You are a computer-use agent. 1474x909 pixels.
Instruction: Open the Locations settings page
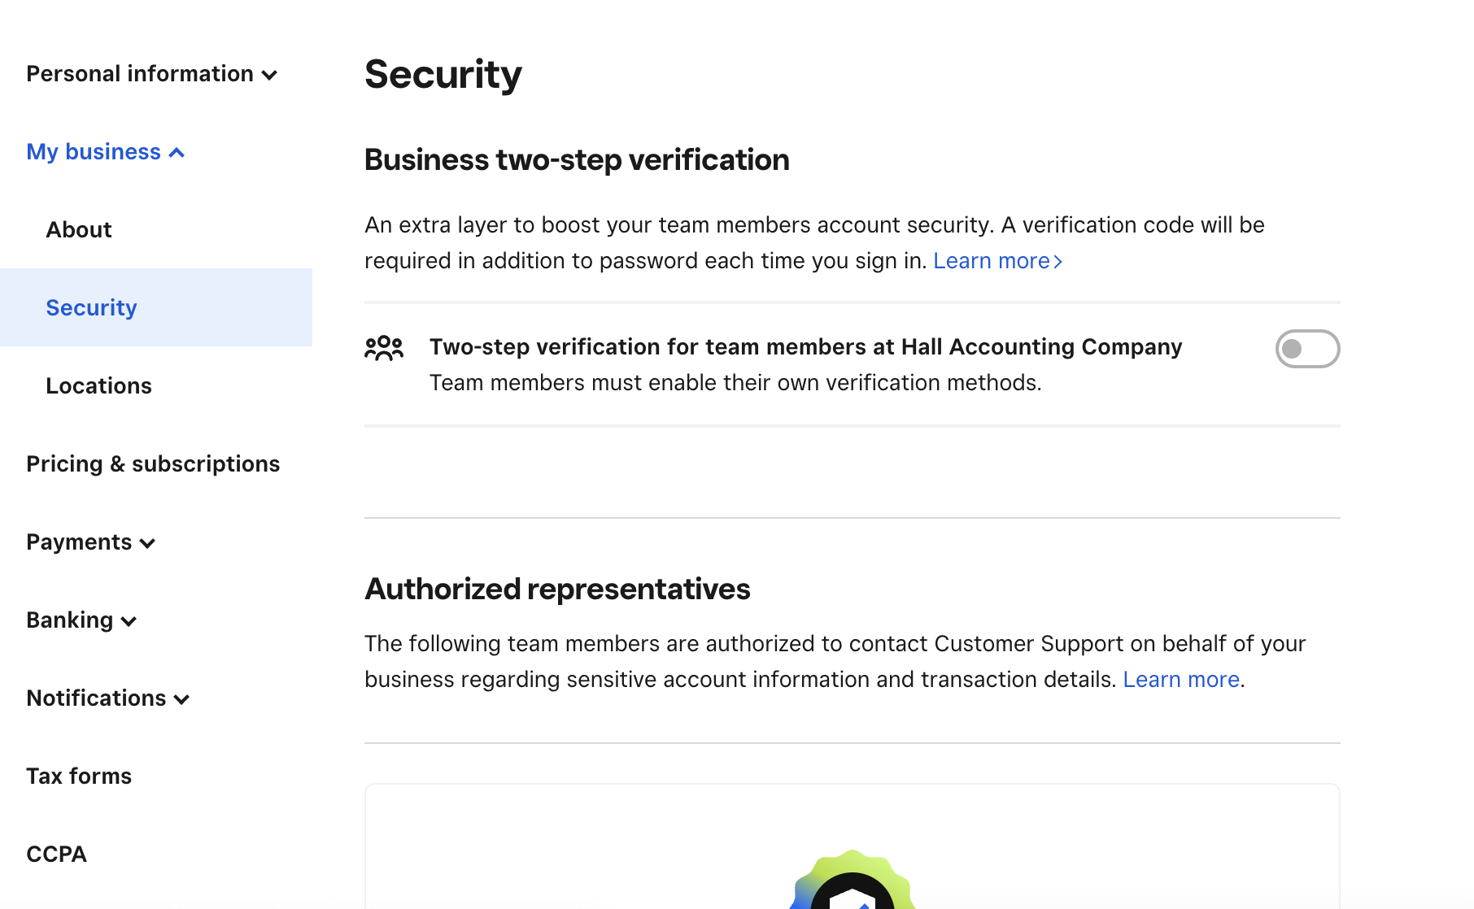(x=98, y=385)
